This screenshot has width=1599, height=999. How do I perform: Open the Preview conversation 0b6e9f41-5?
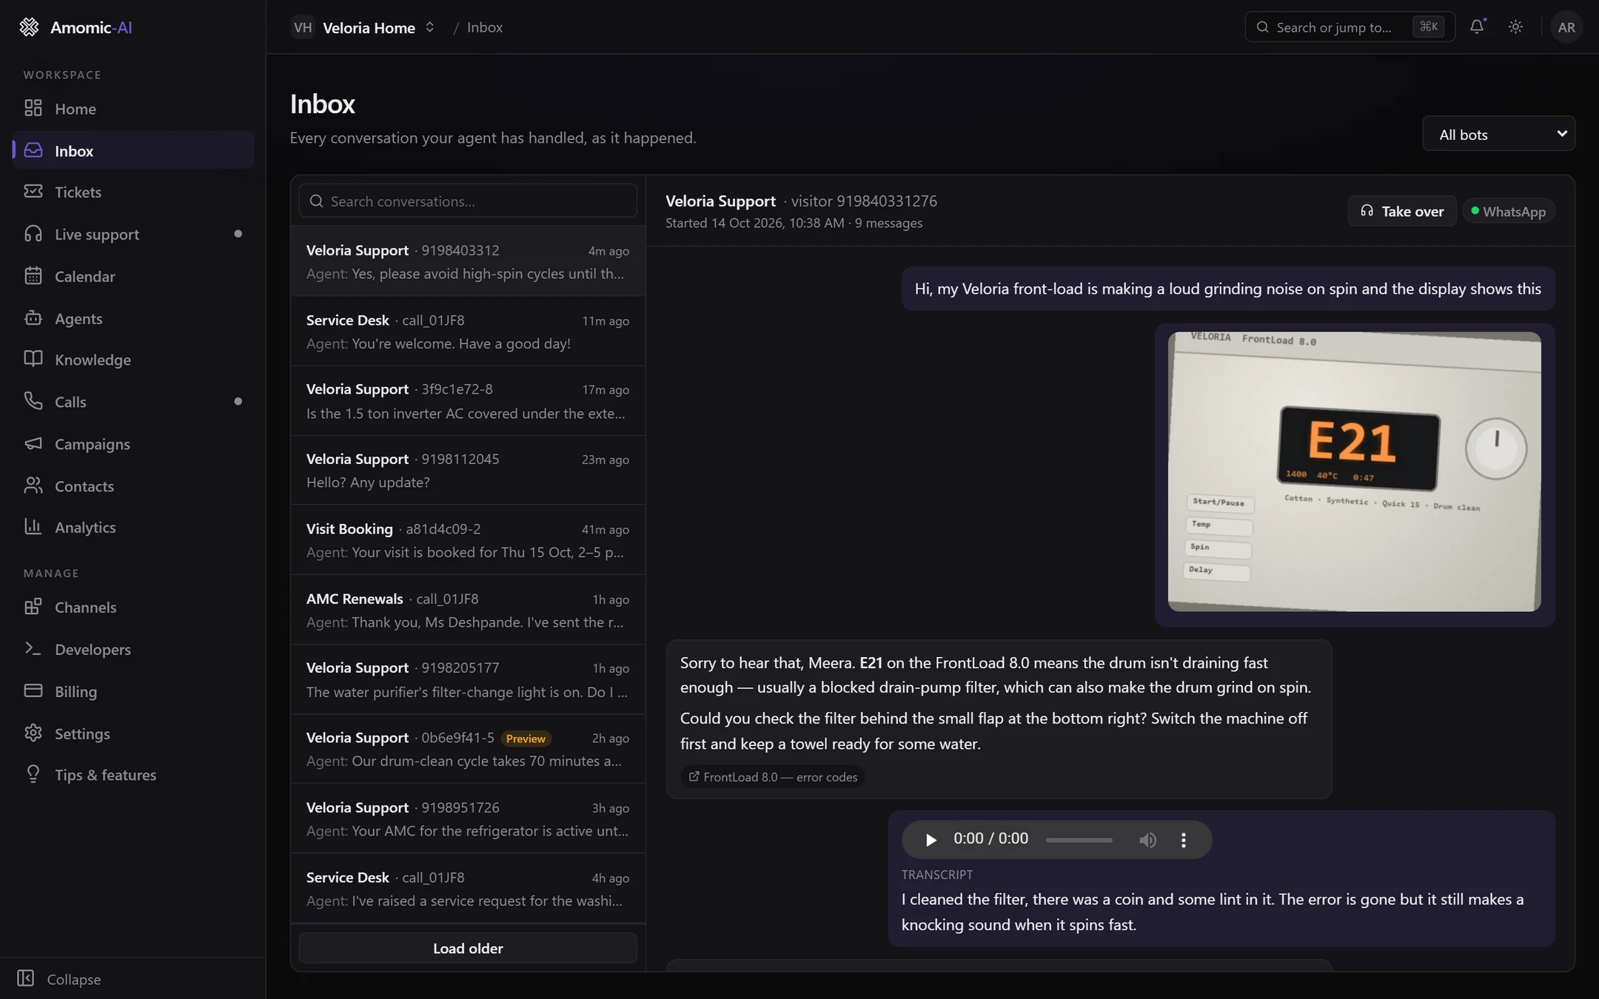click(x=467, y=749)
